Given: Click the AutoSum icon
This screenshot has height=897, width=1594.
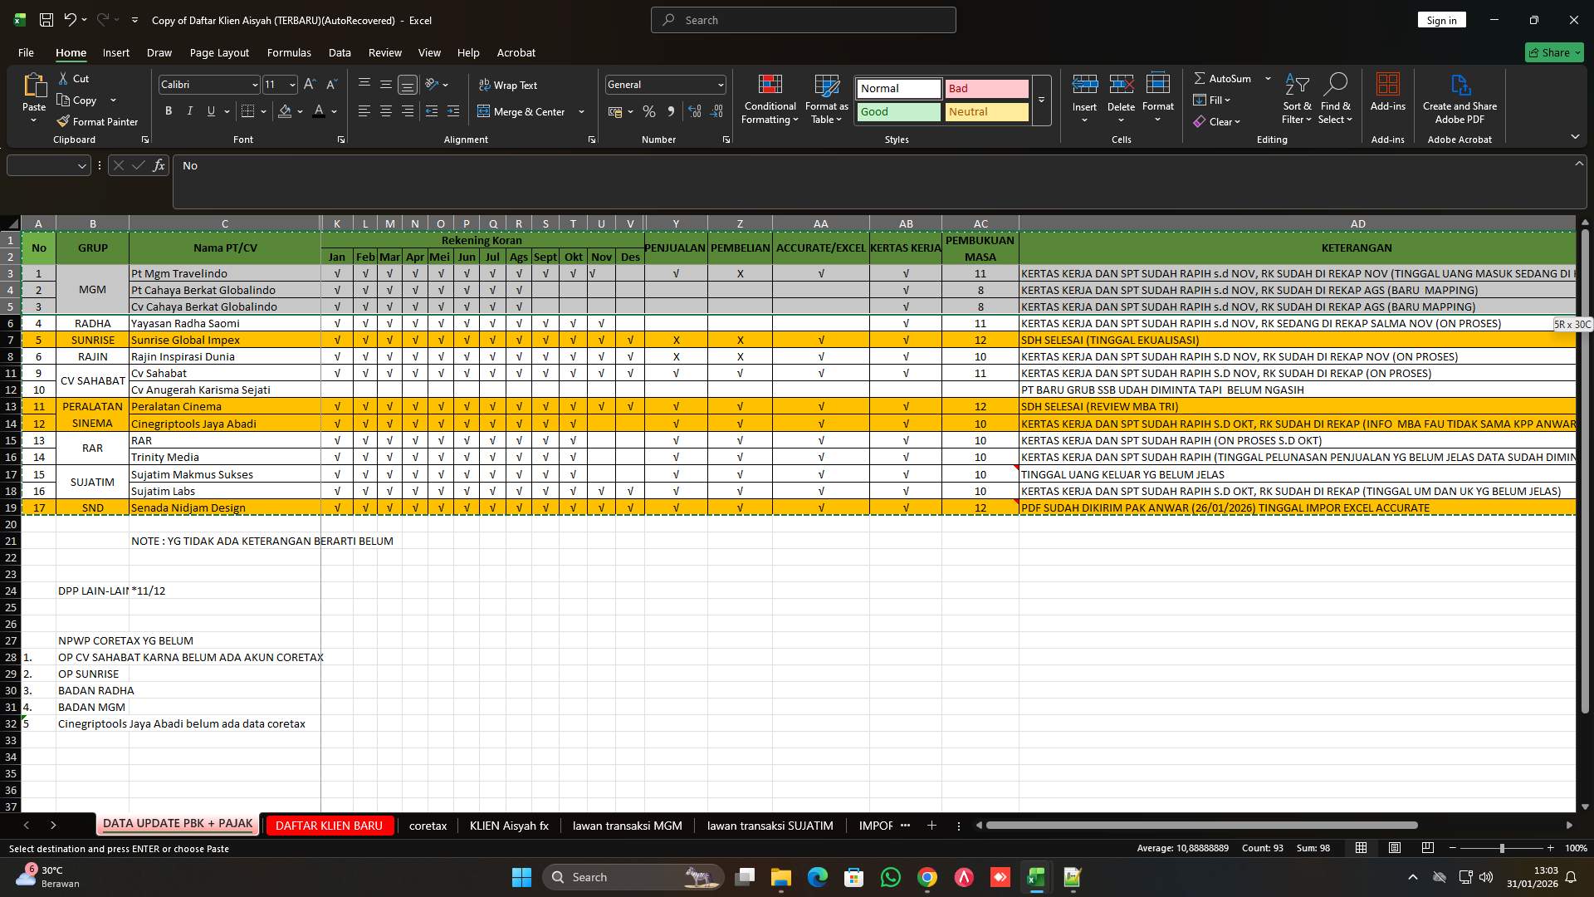Looking at the screenshot, I should [1201, 78].
